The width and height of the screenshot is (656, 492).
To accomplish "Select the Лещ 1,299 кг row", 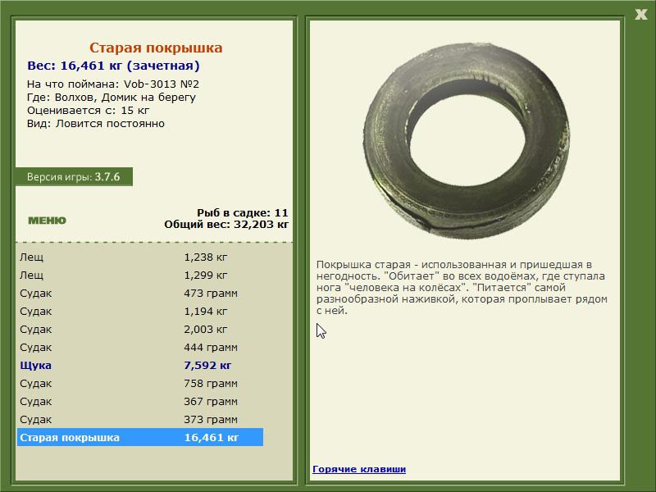I will point(140,275).
